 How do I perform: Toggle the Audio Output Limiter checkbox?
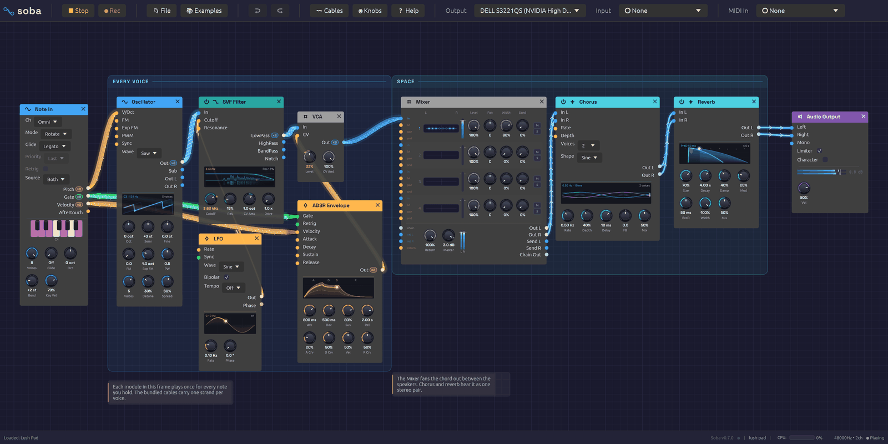pos(819,151)
